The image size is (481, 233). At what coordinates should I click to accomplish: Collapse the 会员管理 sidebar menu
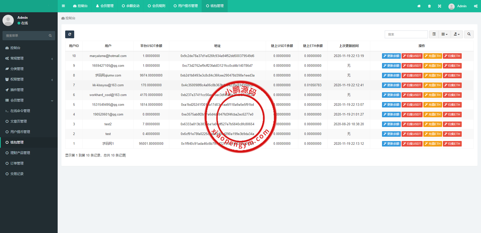click(29, 100)
